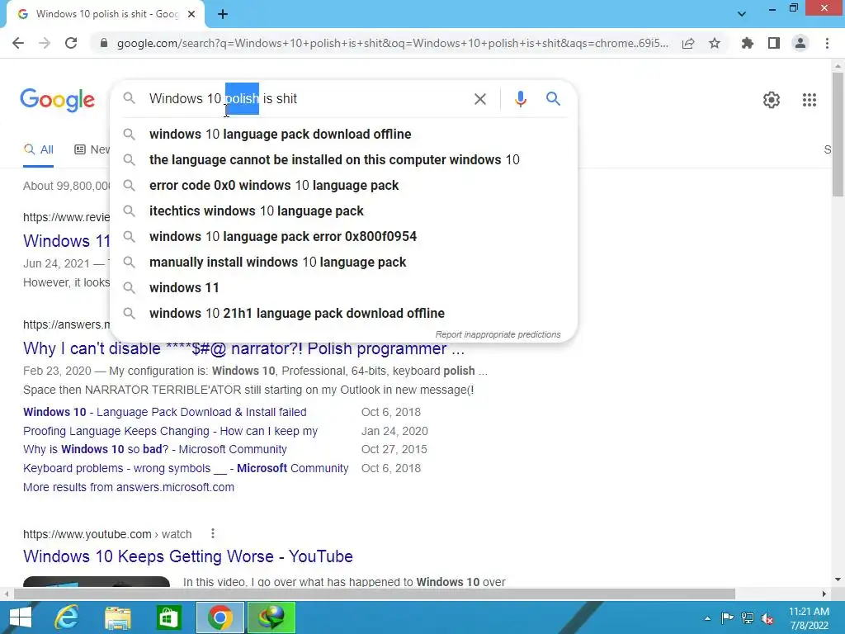Select suggestion 'windows 10 21h1 language pack download offline'

[x=343, y=313]
